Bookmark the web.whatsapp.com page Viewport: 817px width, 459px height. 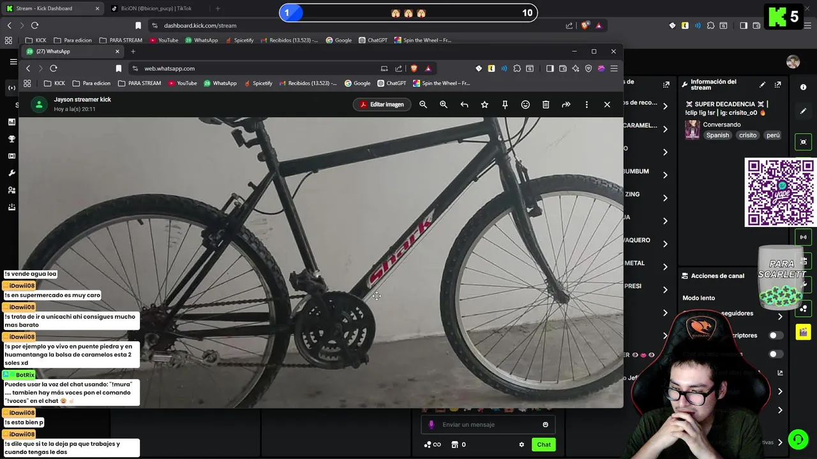pyautogui.click(x=119, y=68)
